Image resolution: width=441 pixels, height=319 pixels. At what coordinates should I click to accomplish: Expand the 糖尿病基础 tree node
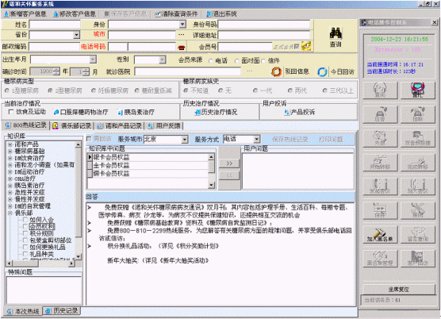[x=10, y=151]
